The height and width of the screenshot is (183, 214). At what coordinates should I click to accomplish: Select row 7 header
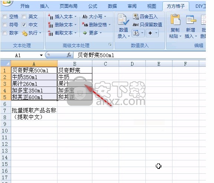tap(6, 111)
